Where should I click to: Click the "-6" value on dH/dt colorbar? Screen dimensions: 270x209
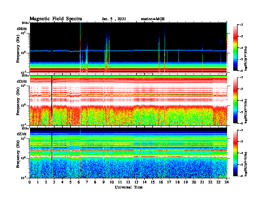click(241, 71)
